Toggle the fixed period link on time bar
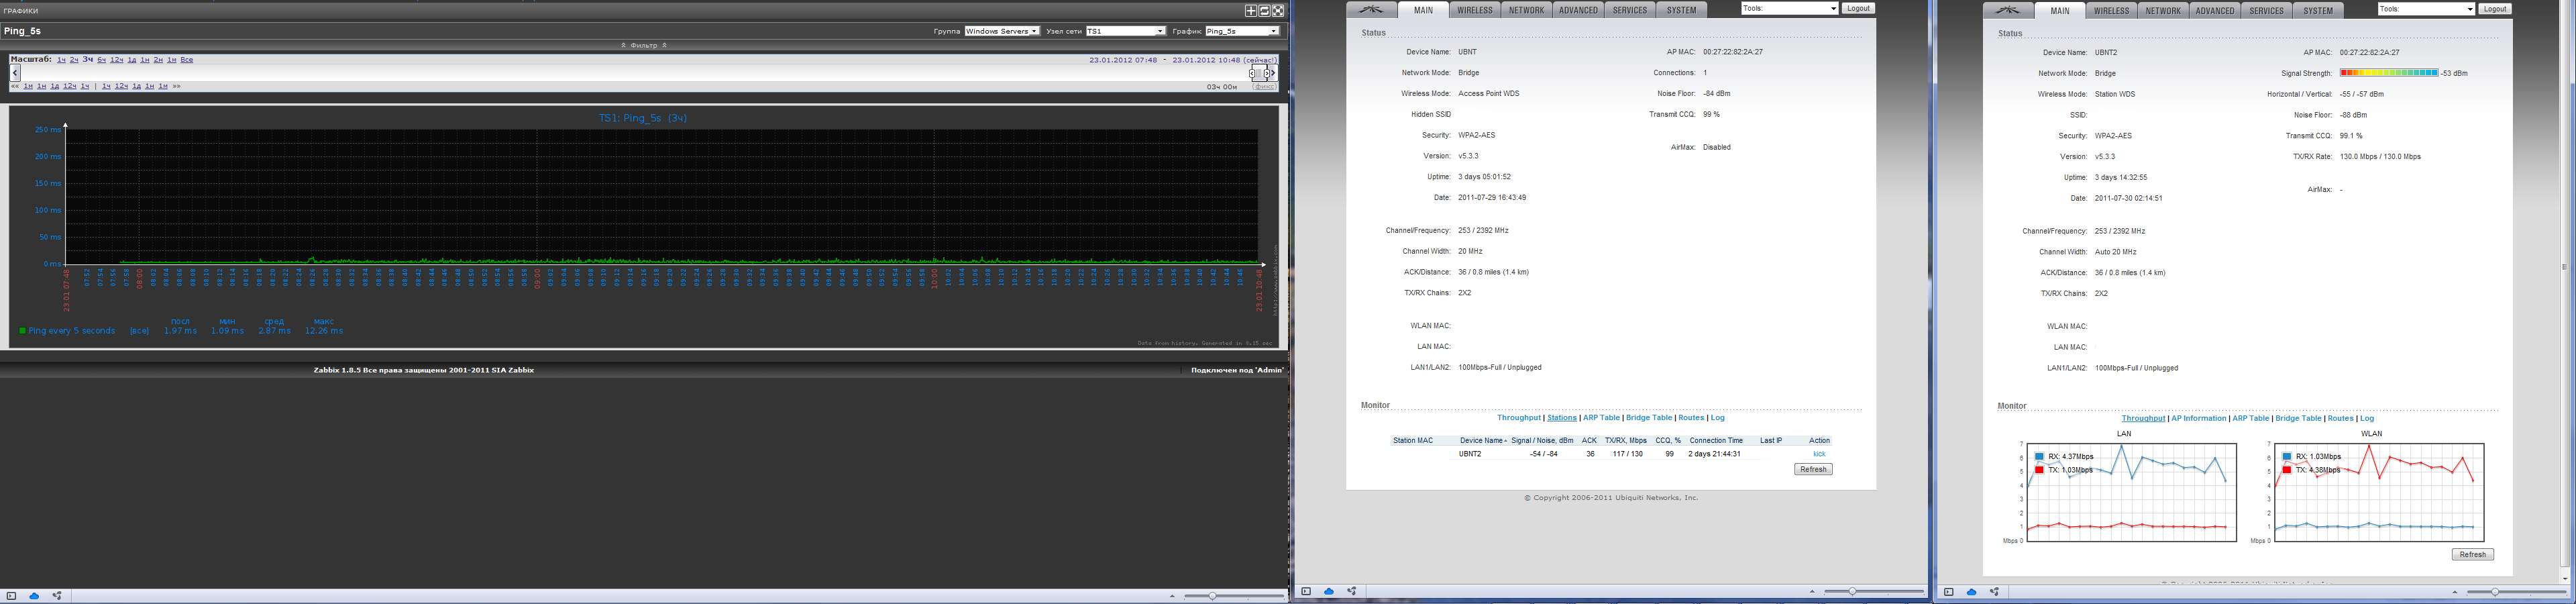Image resolution: width=2576 pixels, height=604 pixels. tap(1265, 87)
